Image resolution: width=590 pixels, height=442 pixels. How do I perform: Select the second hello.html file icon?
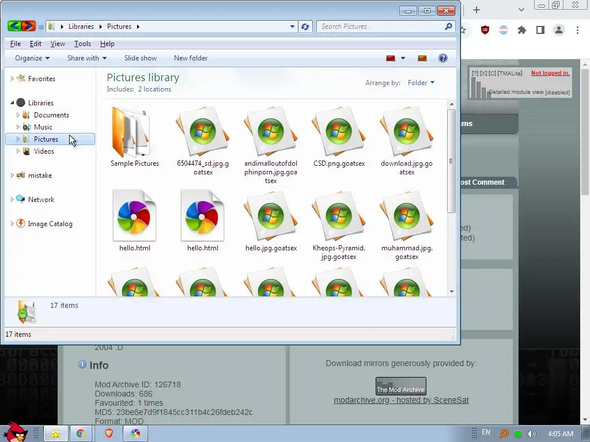click(202, 216)
